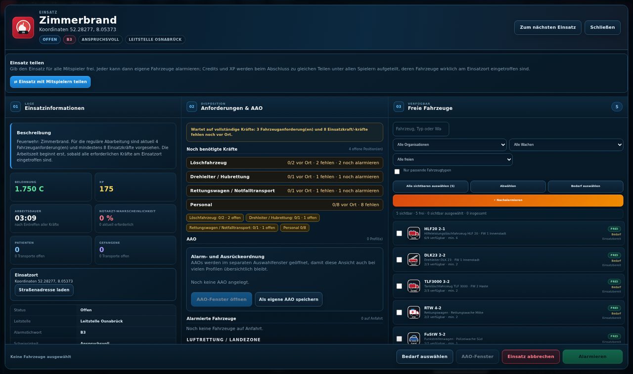This screenshot has width=633, height=374.
Task: Click the DLK23 2-2 ladder truck icon
Action: (x=413, y=260)
